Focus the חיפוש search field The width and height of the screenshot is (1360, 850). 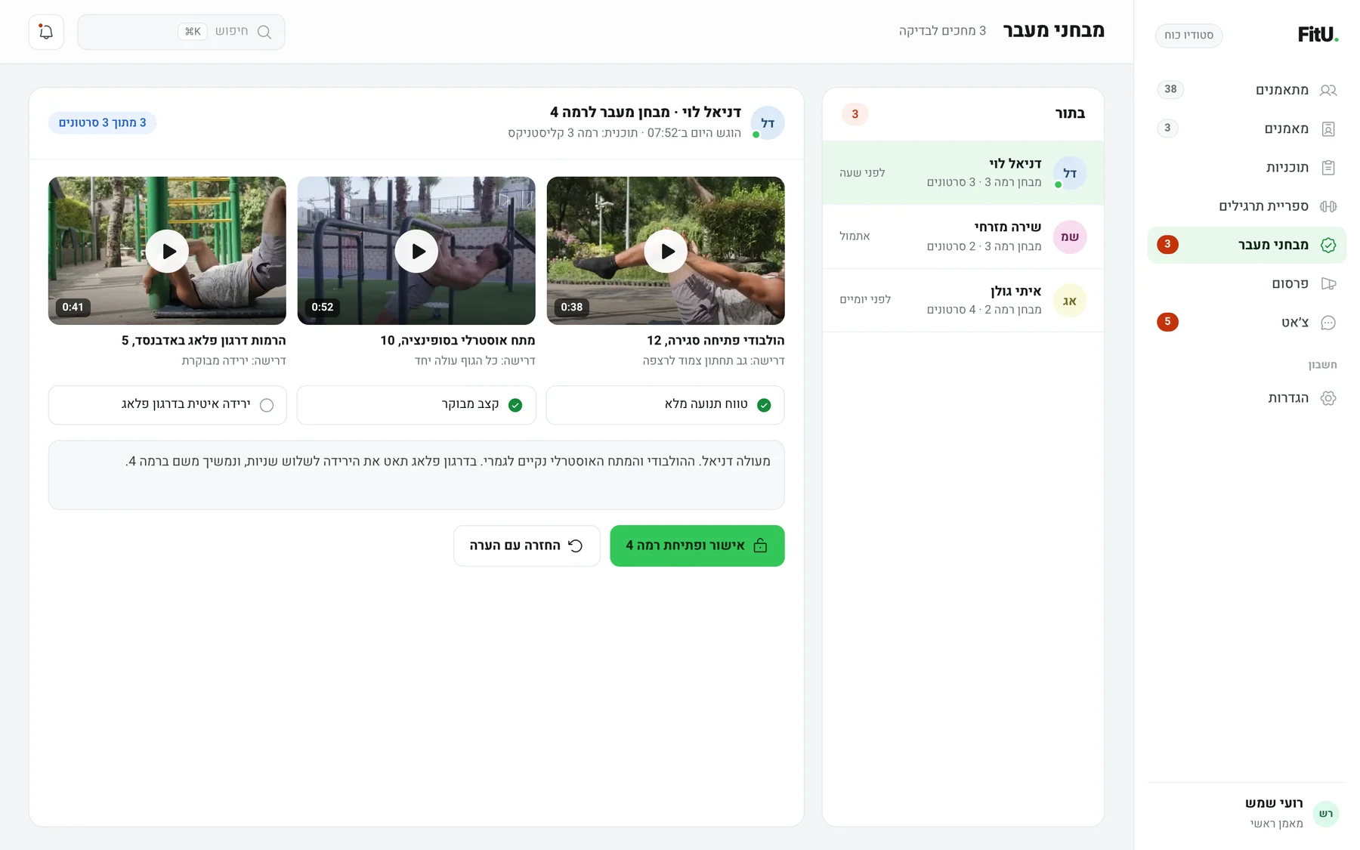[181, 32]
